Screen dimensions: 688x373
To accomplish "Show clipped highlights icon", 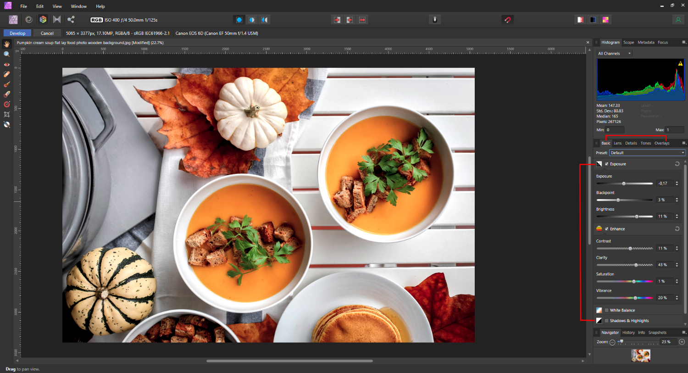I will (x=580, y=20).
